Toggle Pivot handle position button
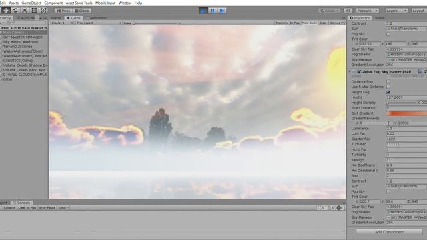Screen dimensions: 427x240 (x=63, y=11)
